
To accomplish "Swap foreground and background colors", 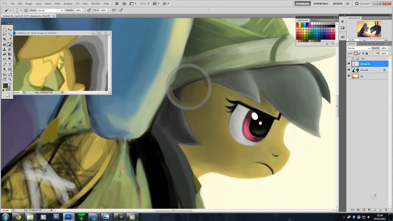I will 10,84.
